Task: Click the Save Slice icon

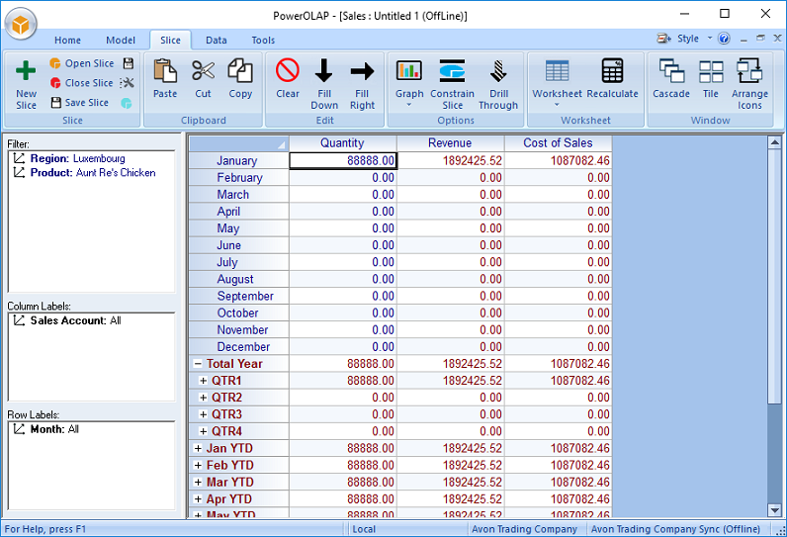Action: [x=55, y=103]
